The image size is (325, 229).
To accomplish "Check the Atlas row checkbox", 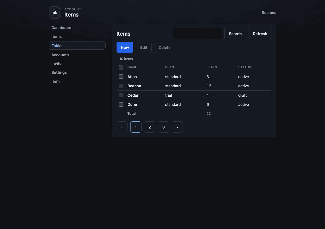I will pyautogui.click(x=121, y=77).
